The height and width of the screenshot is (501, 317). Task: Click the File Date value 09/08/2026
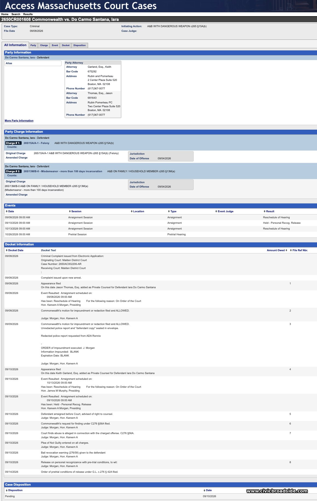pyautogui.click(x=36, y=31)
